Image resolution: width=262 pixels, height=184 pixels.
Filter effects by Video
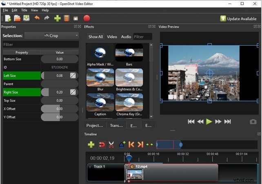tap(112, 37)
